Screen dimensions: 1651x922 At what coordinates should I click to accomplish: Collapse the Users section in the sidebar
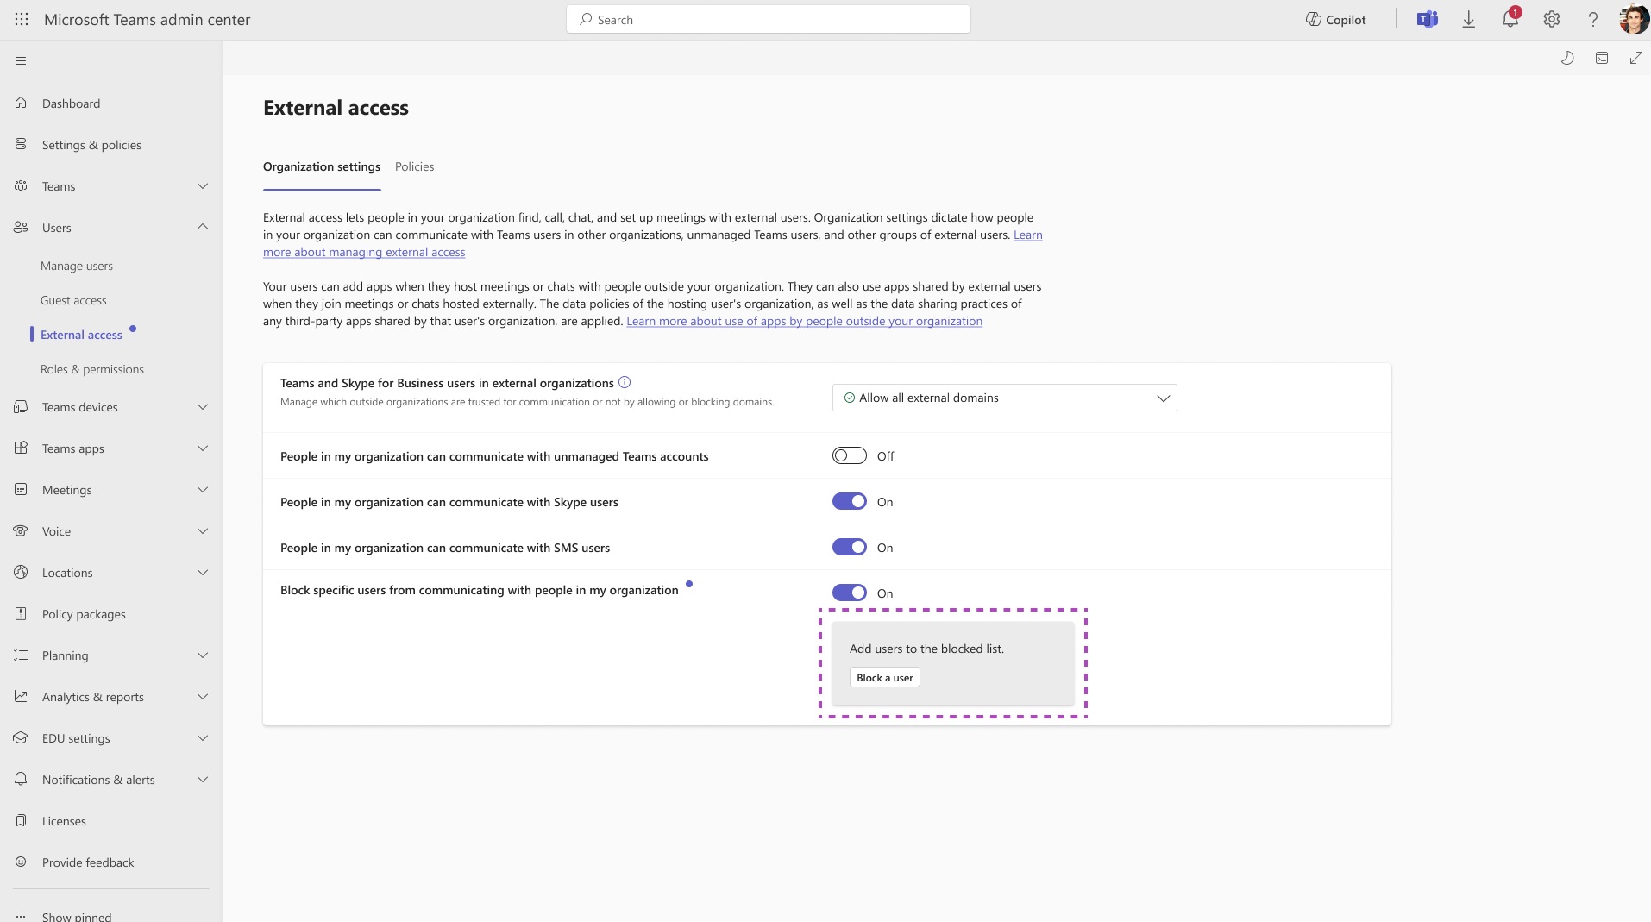[x=203, y=227]
